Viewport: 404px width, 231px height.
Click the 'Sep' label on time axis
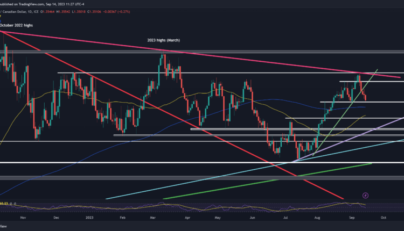[x=352, y=219]
